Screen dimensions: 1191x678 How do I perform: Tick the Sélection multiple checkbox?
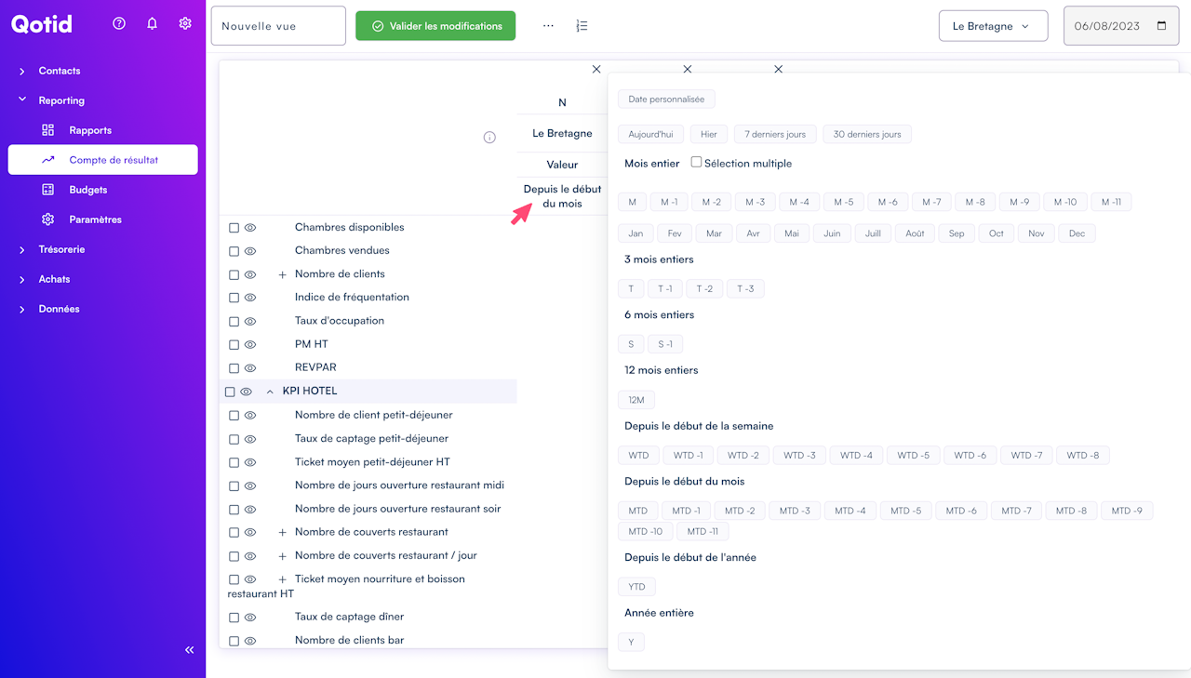(x=696, y=162)
